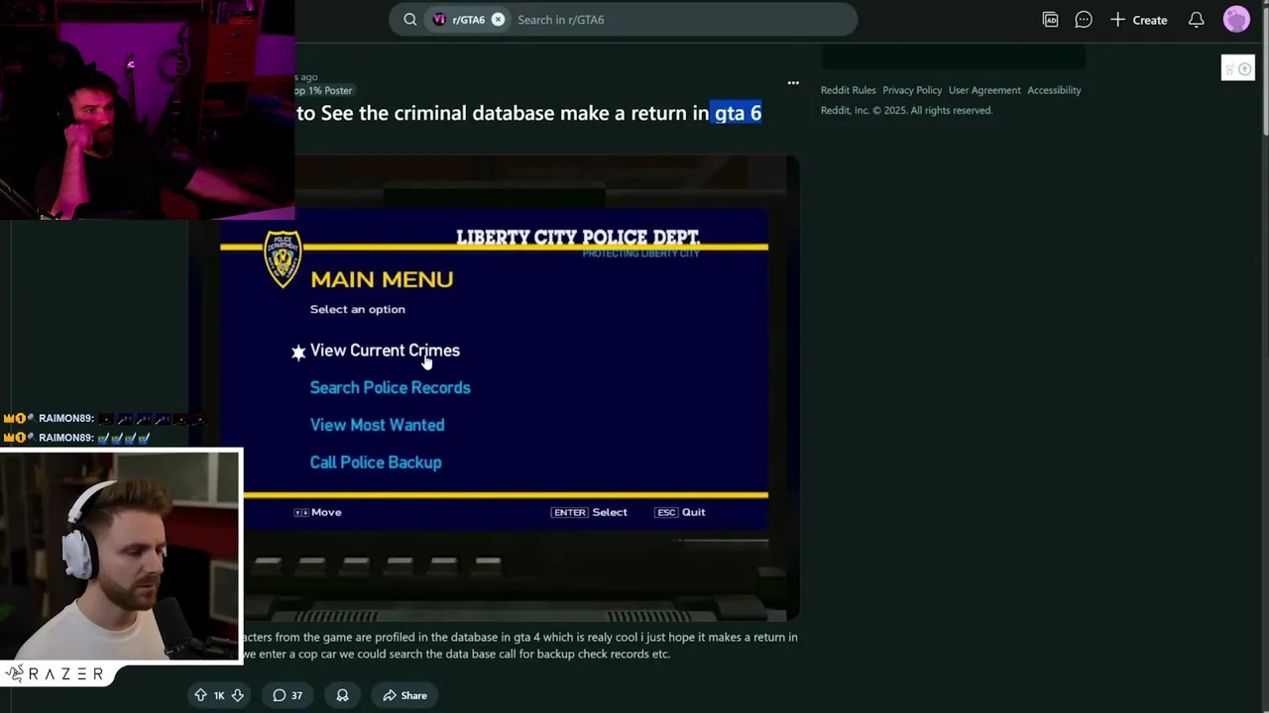The height and width of the screenshot is (713, 1269).
Task: Click the top-right overlay toggle icon
Action: tap(1237, 68)
